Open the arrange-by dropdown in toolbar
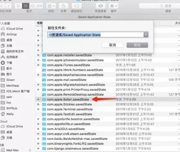 (51, 6)
